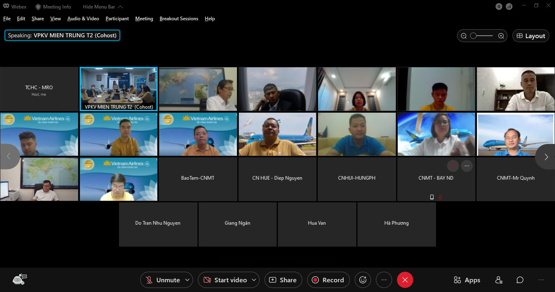The image size is (555, 292).
Task: Open more options on CNMT - BAY ND tile
Action: pos(467,165)
